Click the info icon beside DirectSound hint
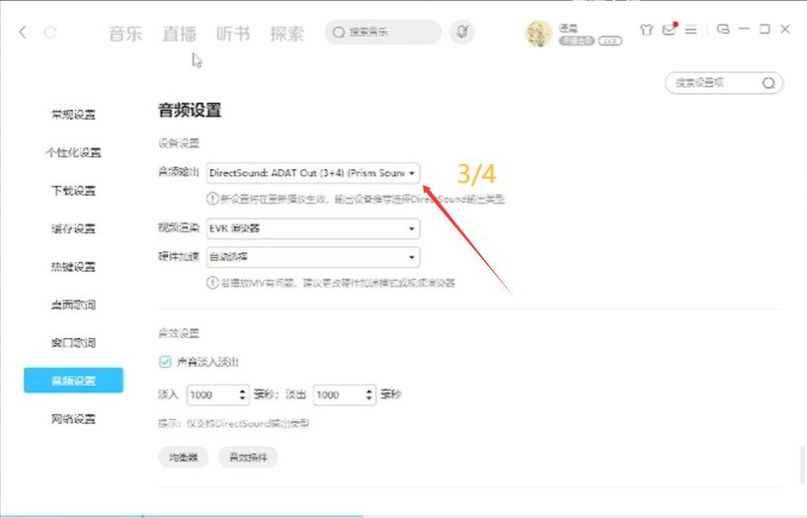Image resolution: width=807 pixels, height=518 pixels. pos(212,199)
